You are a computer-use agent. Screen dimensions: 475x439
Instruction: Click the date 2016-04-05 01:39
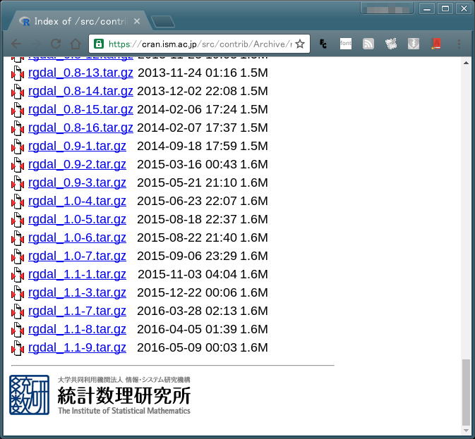pyautogui.click(x=187, y=329)
